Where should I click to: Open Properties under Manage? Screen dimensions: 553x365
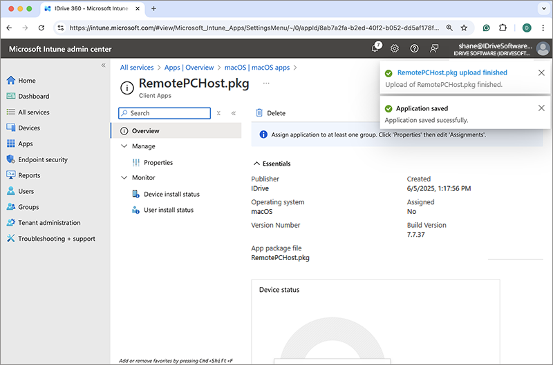click(158, 163)
